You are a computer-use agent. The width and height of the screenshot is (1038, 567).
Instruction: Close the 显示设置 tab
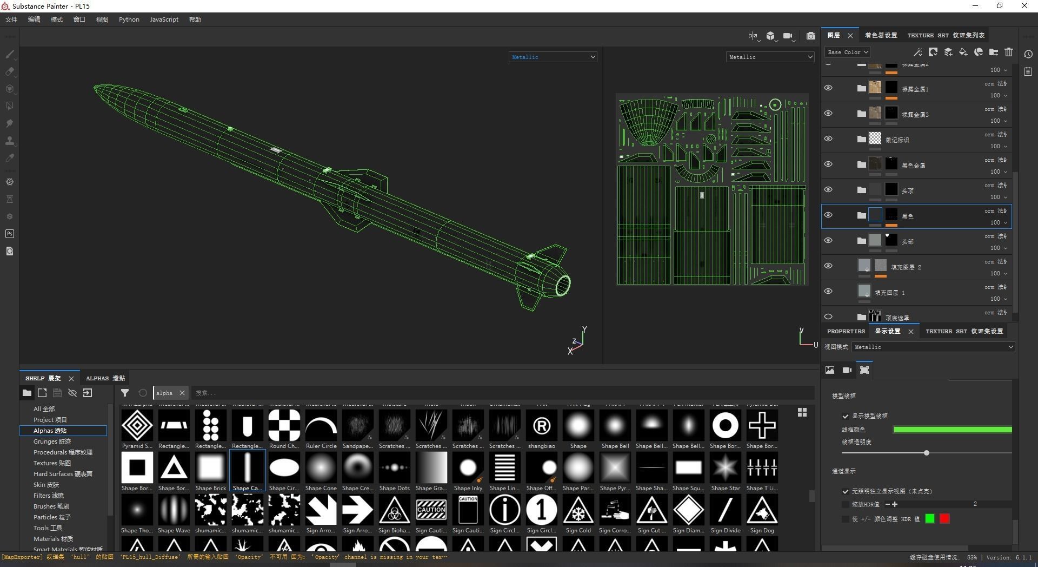pos(911,332)
